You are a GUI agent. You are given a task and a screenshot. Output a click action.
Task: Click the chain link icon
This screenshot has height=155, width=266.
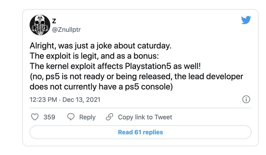click(x=109, y=117)
